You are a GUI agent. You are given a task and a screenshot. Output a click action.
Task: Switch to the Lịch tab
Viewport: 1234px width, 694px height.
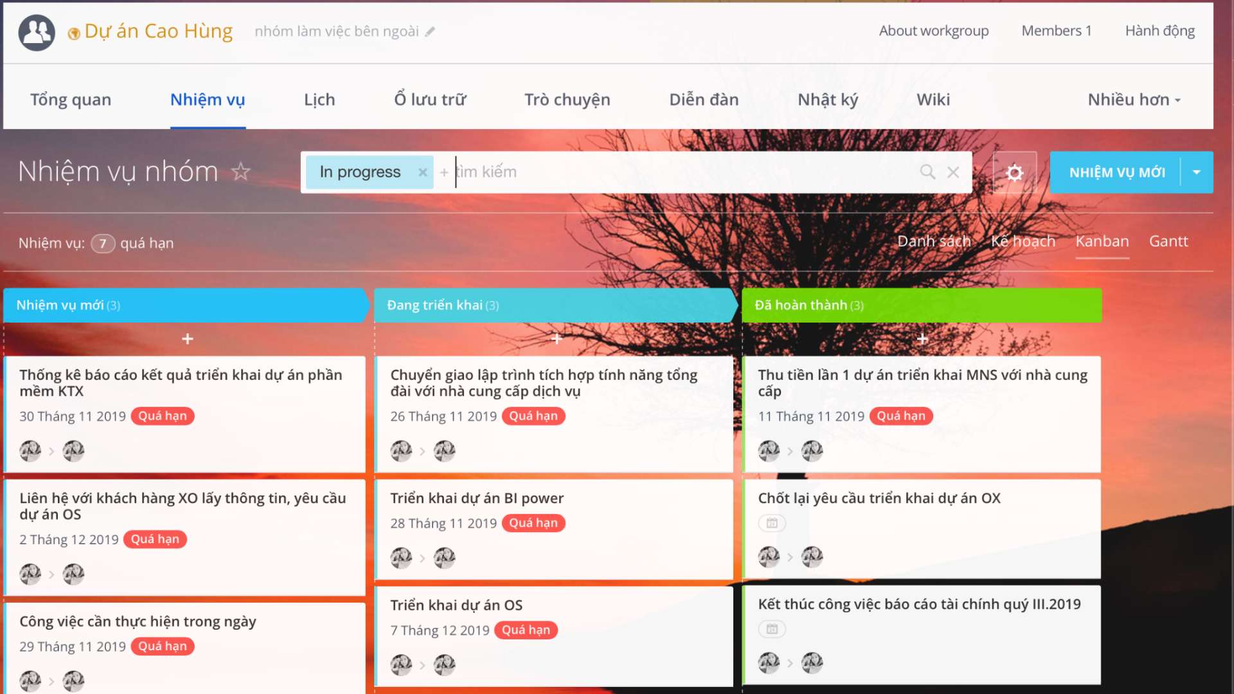click(319, 100)
